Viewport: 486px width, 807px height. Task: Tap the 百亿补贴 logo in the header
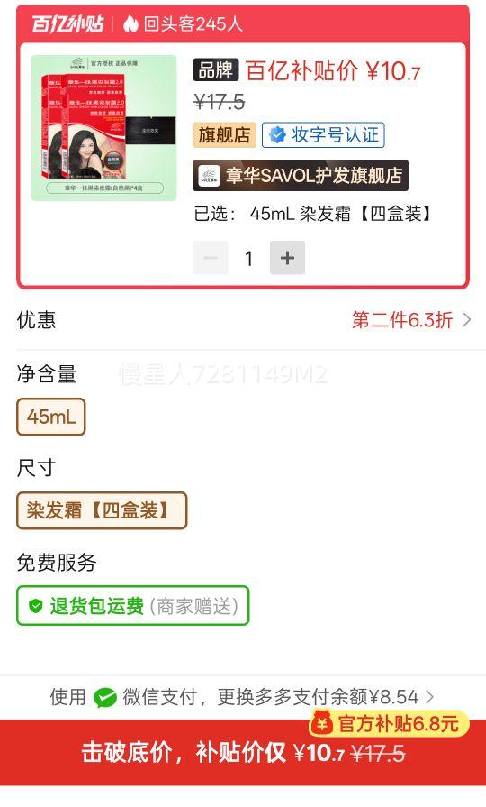pyautogui.click(x=67, y=23)
